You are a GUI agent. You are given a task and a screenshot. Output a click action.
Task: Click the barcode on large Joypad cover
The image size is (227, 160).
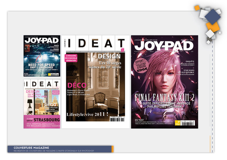pyautogui.click(x=188, y=123)
